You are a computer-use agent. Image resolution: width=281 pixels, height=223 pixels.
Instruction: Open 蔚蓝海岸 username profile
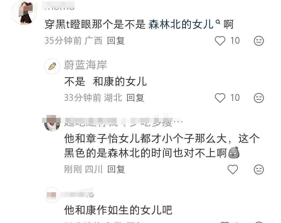click(x=86, y=65)
